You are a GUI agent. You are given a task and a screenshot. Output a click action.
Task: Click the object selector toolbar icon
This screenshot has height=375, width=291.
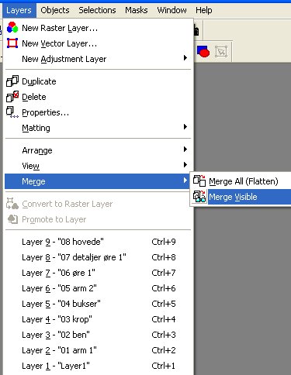pos(221,51)
